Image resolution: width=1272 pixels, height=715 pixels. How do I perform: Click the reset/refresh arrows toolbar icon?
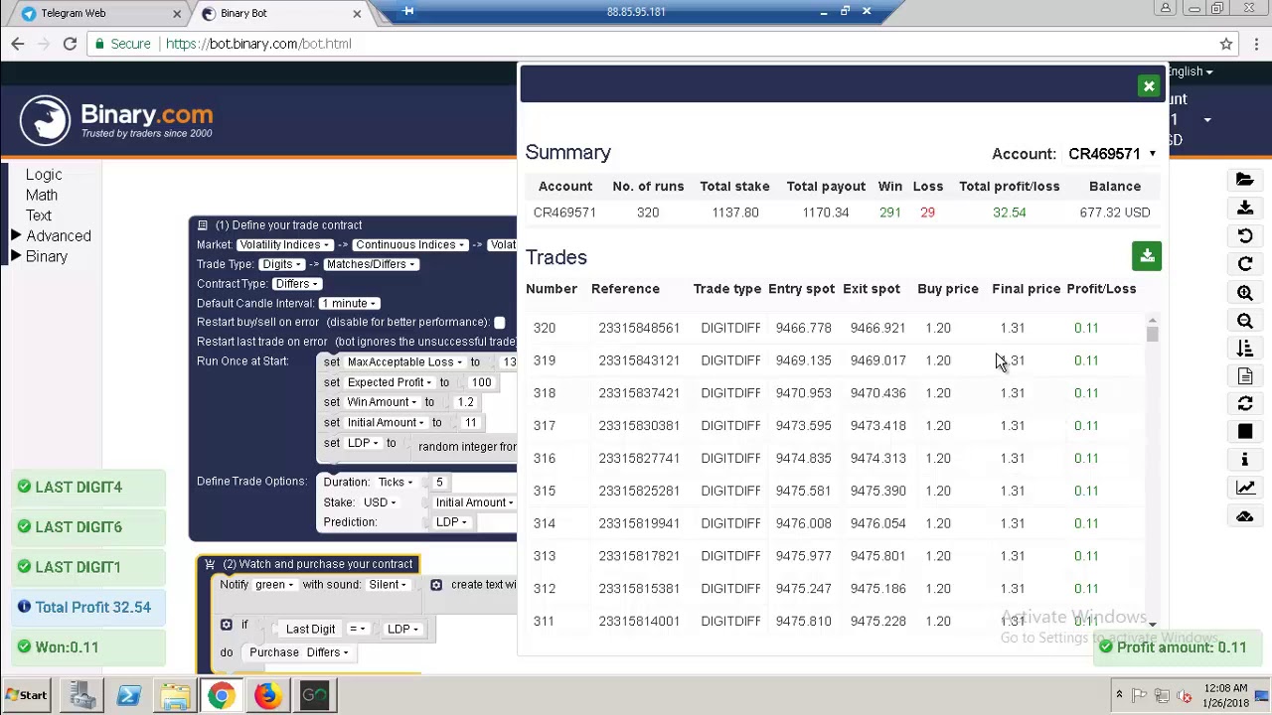(x=1244, y=404)
